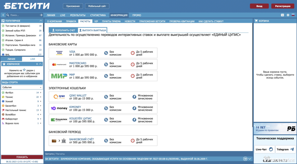Click the МИР card logo
The height and width of the screenshot is (164, 297).
pos(59,76)
